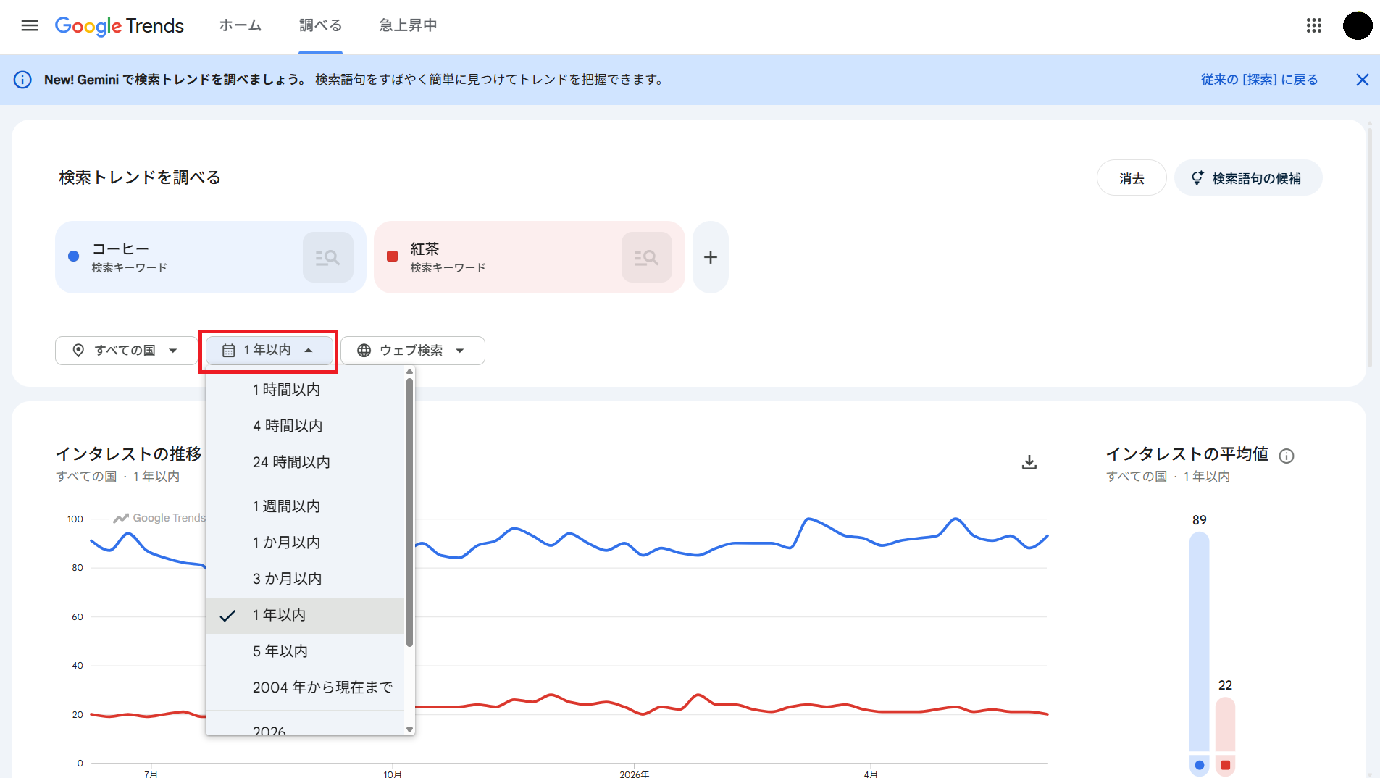Image resolution: width=1380 pixels, height=778 pixels.
Task: Open the 急上昇中 tab
Action: click(408, 26)
